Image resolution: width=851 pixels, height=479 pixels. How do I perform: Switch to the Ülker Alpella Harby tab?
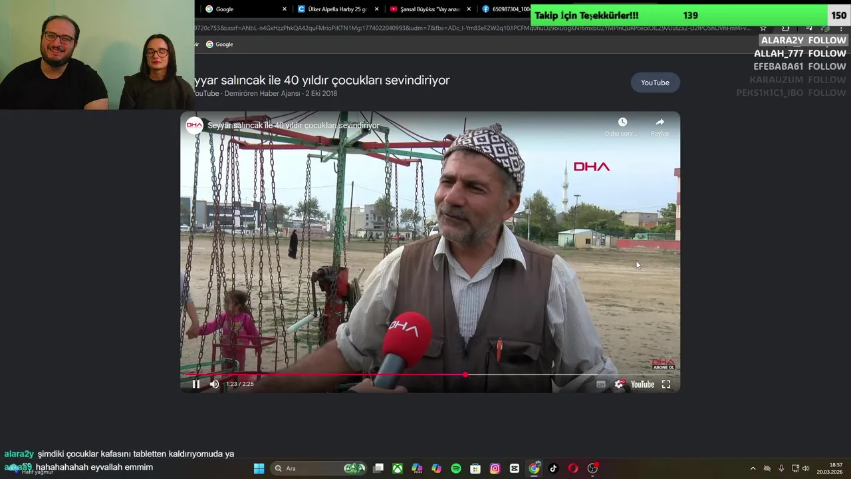[x=338, y=9]
